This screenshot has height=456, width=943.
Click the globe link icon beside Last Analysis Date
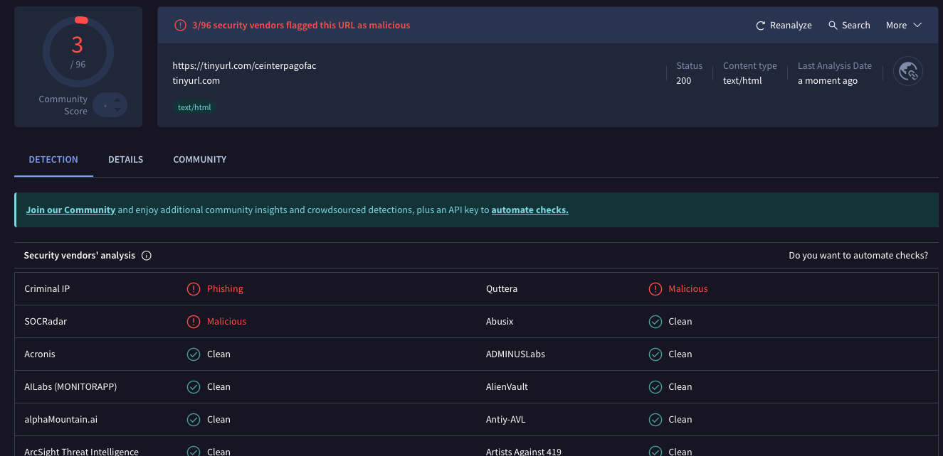908,71
